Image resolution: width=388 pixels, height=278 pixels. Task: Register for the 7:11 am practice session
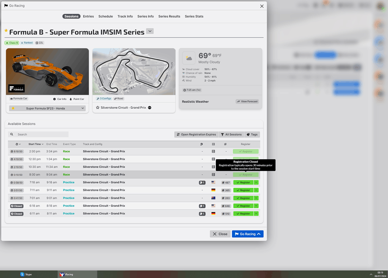point(243,190)
